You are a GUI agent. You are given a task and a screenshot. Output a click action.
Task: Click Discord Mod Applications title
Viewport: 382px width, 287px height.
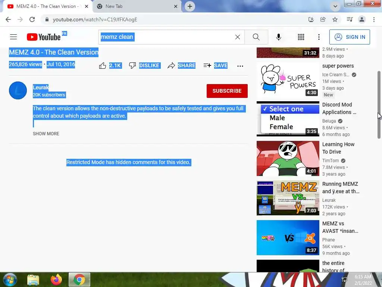pyautogui.click(x=339, y=108)
